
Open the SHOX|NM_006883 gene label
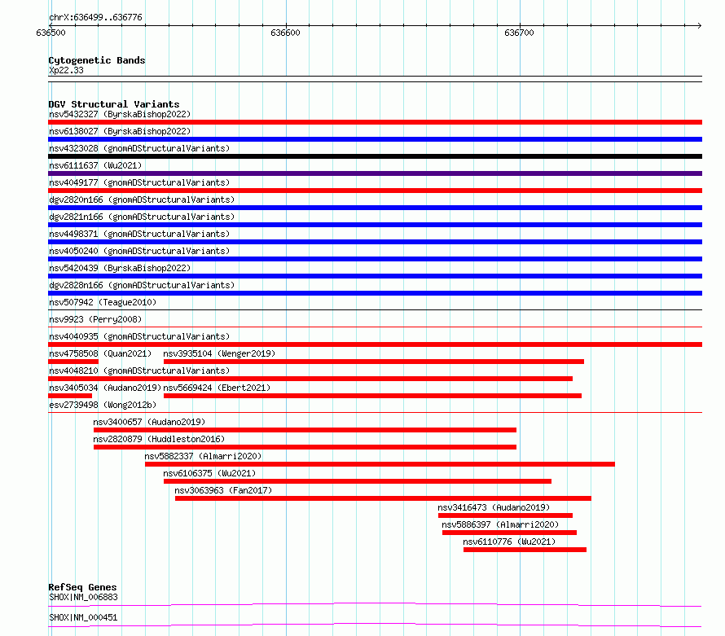pyautogui.click(x=83, y=597)
